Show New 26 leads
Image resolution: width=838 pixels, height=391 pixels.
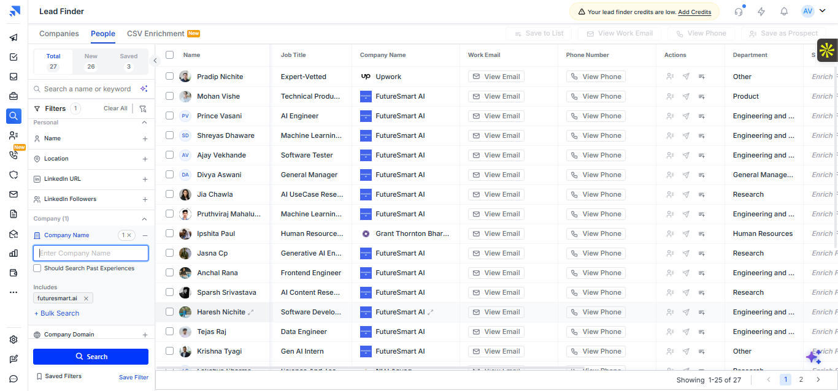pyautogui.click(x=91, y=61)
